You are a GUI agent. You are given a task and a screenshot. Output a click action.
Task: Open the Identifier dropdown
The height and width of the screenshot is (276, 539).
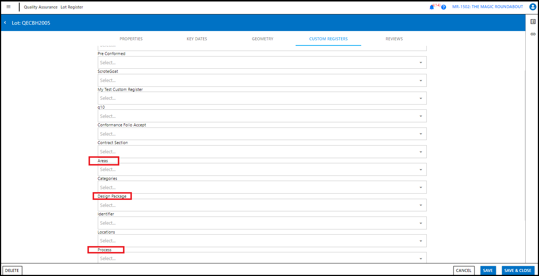coord(262,223)
